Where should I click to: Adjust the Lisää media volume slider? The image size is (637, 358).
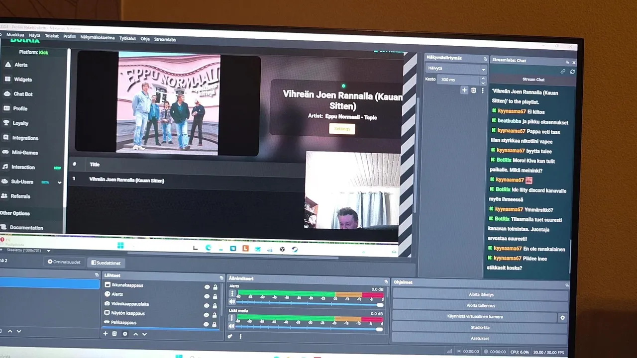tap(309, 329)
